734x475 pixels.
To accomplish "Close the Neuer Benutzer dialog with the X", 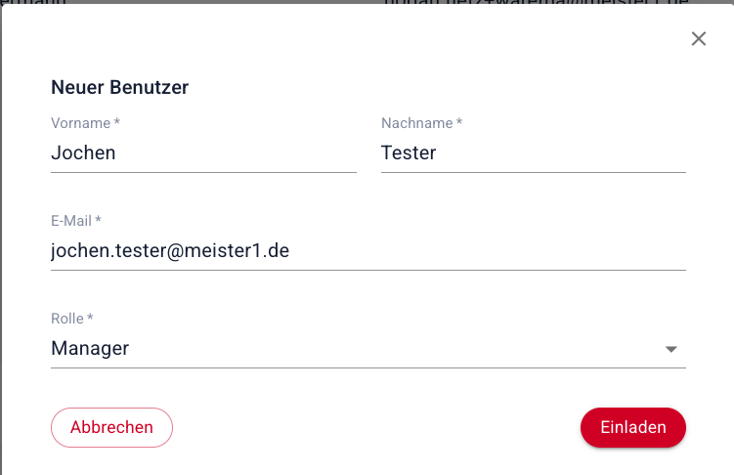I will tap(698, 39).
